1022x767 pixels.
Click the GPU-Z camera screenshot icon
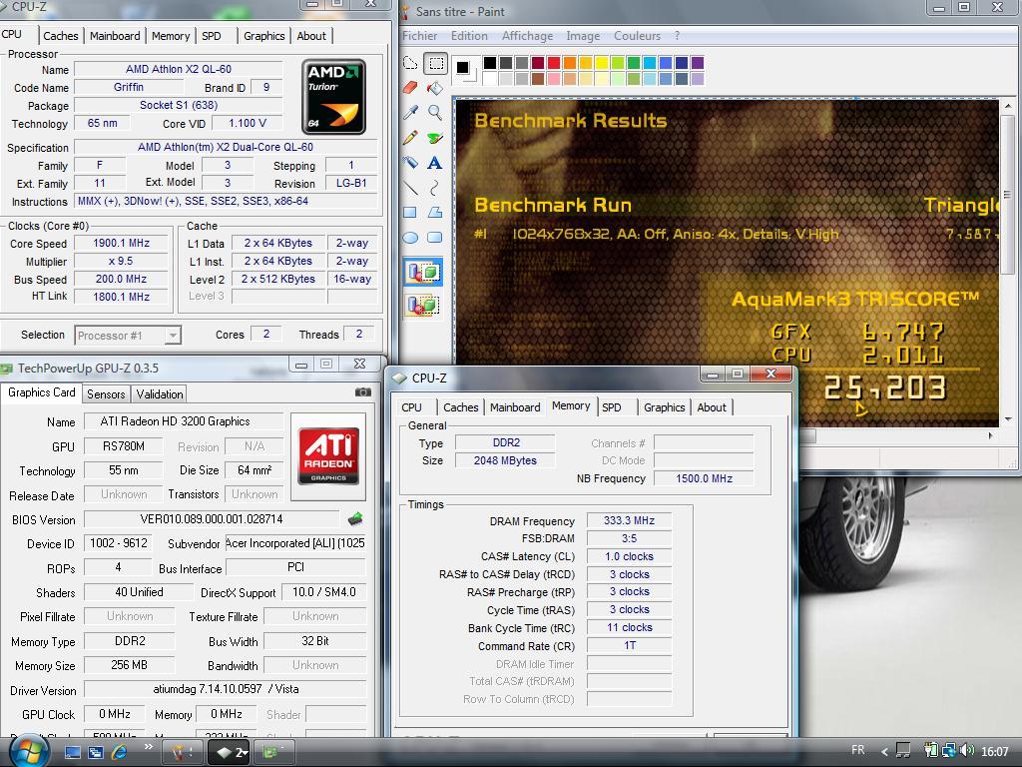coord(363,391)
